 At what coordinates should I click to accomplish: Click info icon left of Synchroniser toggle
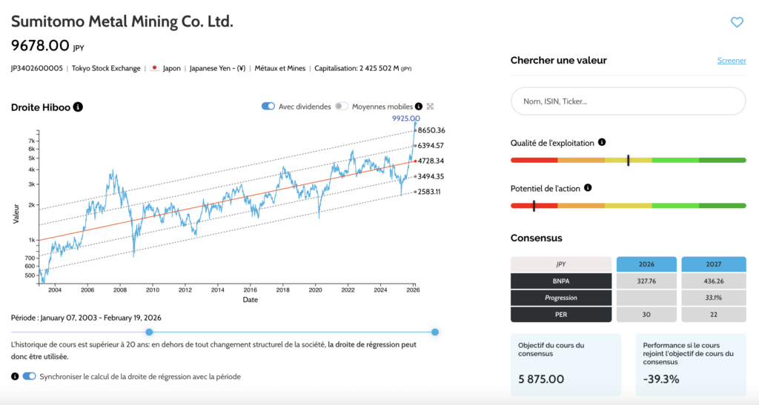tap(15, 376)
